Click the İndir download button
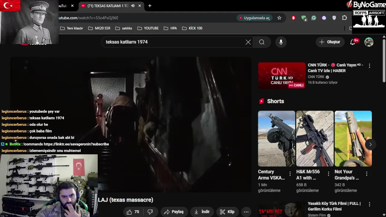This screenshot has height=217, width=386. point(202,212)
